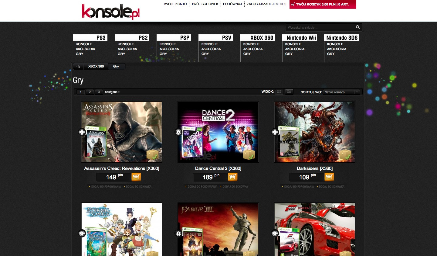Click cart icon in Twój Koszyk bar

pos(293,4)
